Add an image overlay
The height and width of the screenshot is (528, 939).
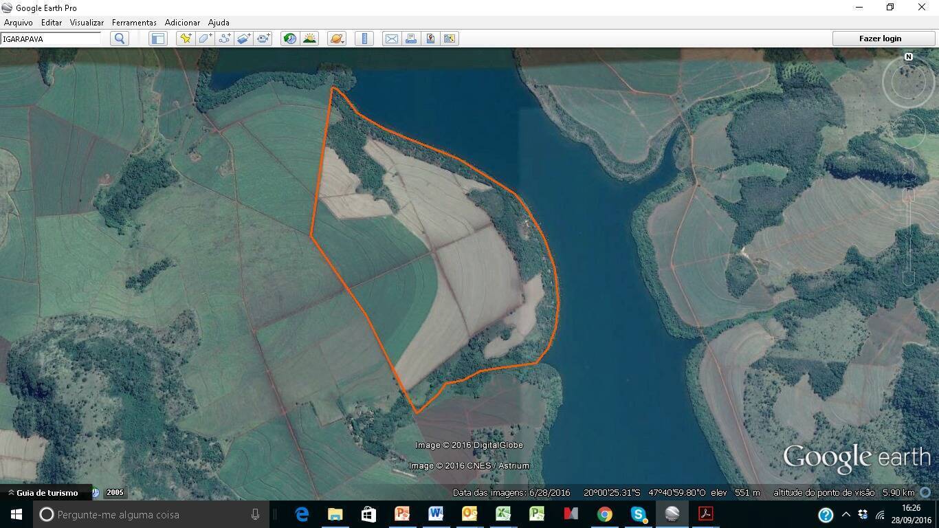coord(244,38)
